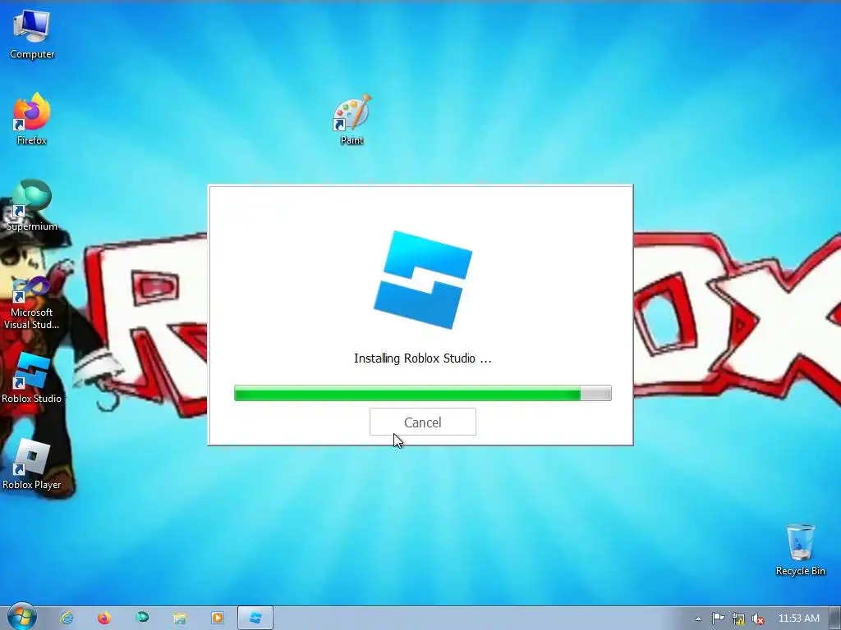The width and height of the screenshot is (841, 630).
Task: Open the Computer desktop icon
Action: 32,34
